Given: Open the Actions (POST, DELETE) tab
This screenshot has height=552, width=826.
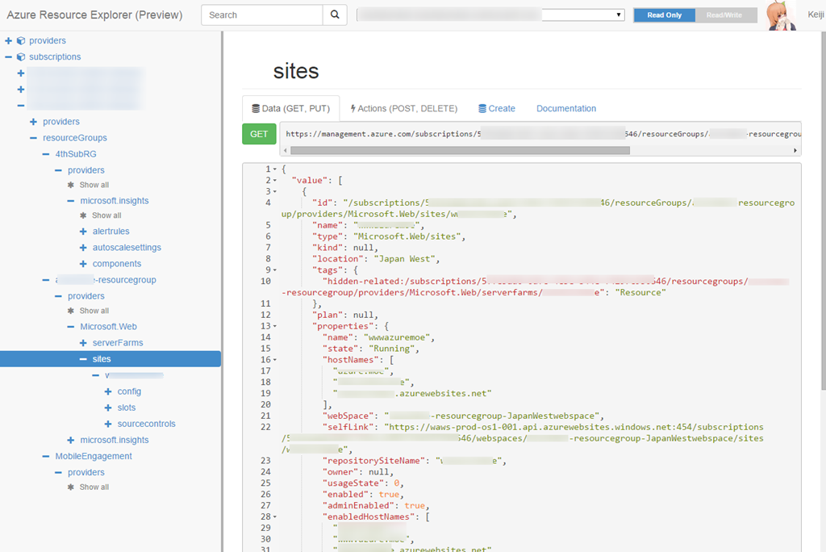Looking at the screenshot, I should pos(404,108).
